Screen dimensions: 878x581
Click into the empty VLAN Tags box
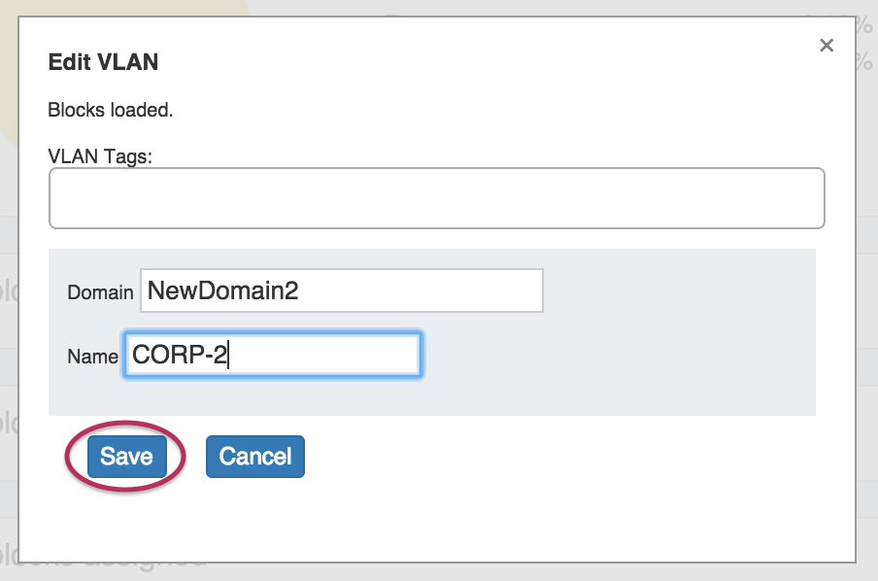(436, 198)
